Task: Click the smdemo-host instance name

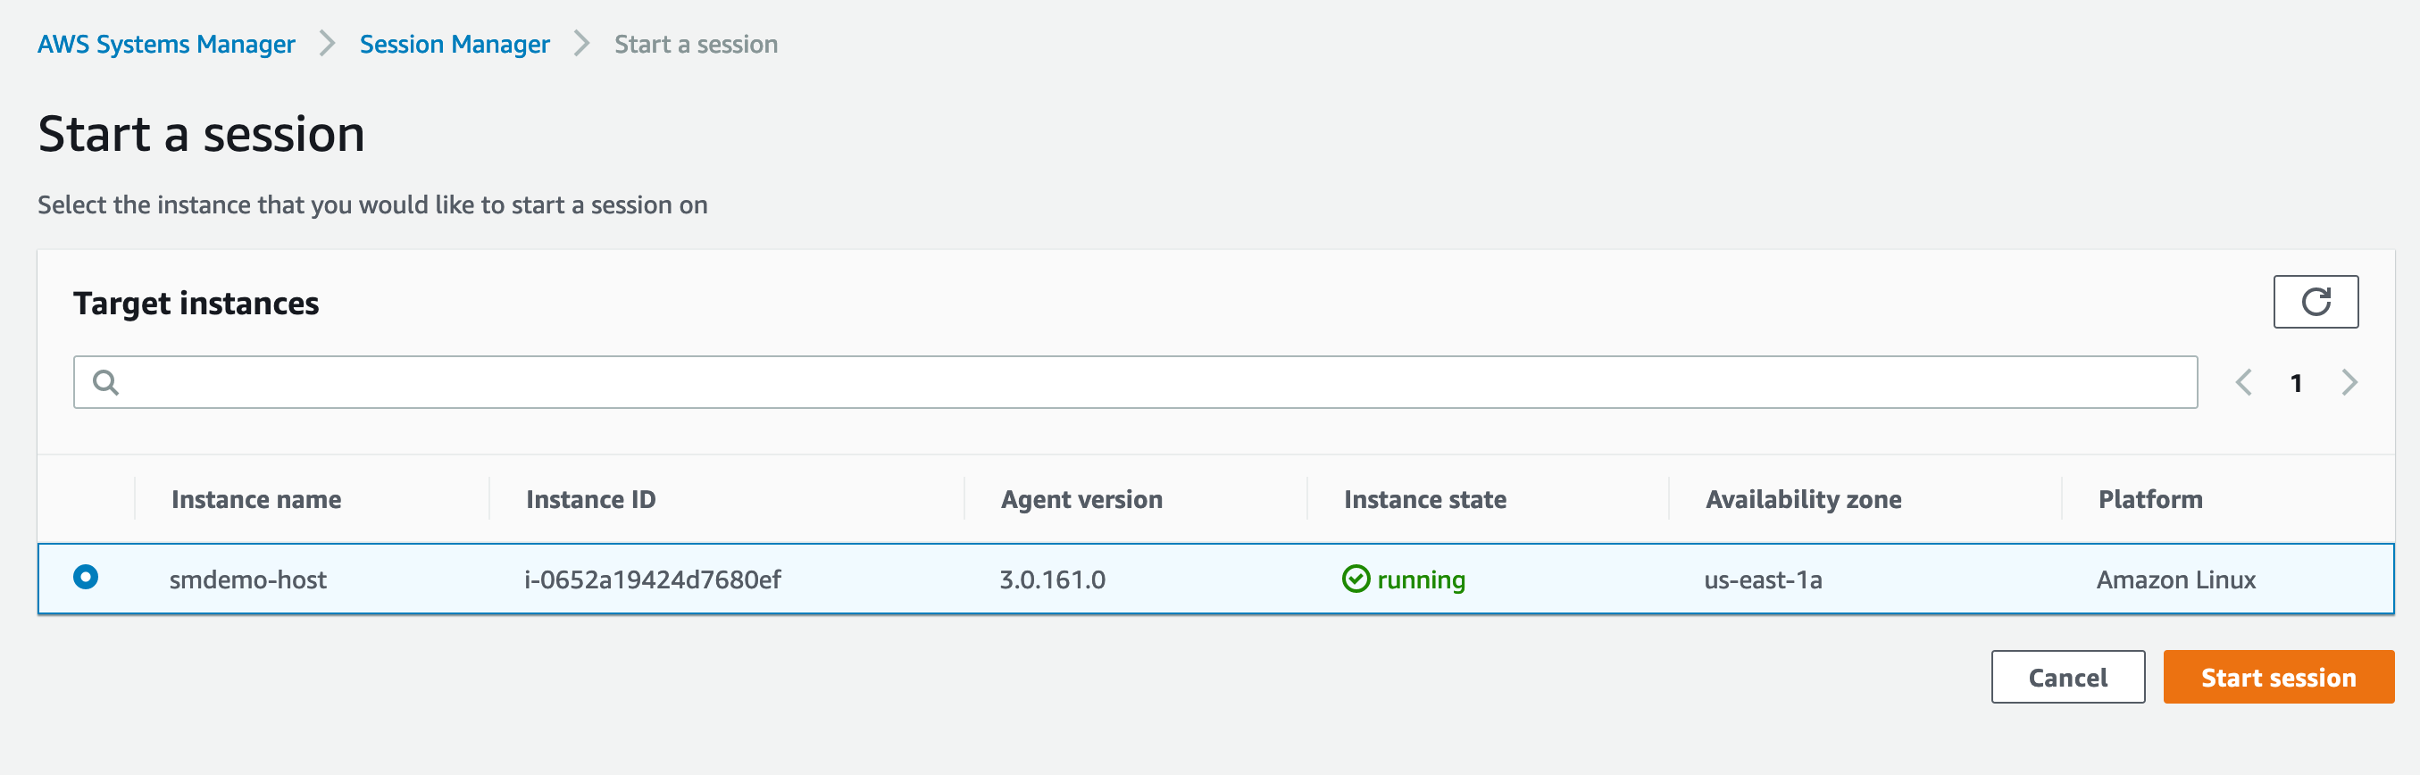Action: [248, 579]
